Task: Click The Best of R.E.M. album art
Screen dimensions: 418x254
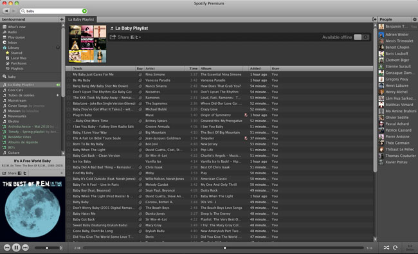Action: [33, 209]
